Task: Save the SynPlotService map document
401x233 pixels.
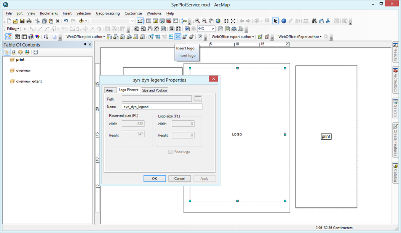Action: pos(22,21)
